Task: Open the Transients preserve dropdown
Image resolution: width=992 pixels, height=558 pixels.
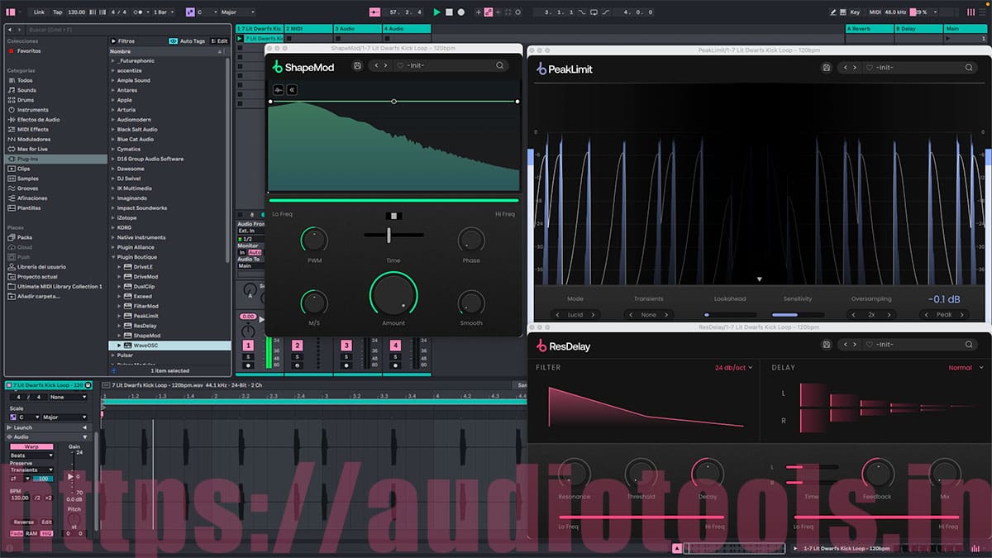Action: pyautogui.click(x=31, y=470)
